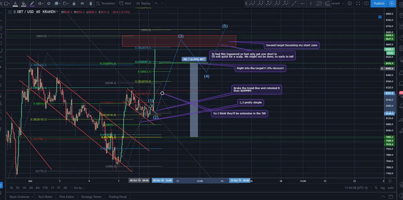Select the horizontal line tool

click(x=303, y=3)
